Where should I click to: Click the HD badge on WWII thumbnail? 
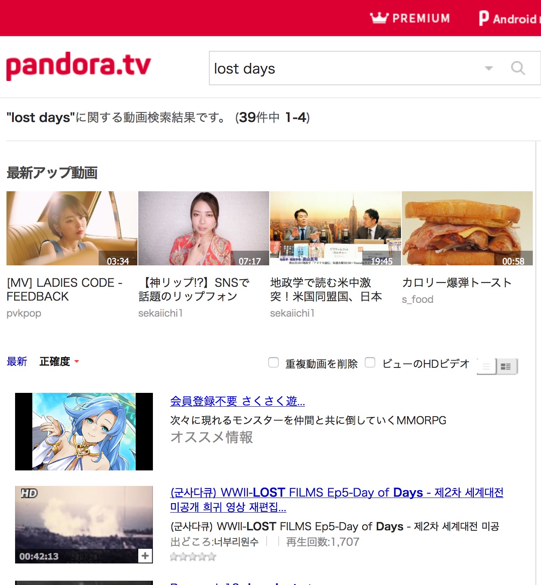pos(29,493)
